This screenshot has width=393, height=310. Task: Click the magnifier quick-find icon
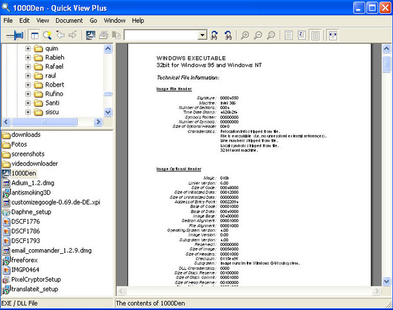(47, 36)
